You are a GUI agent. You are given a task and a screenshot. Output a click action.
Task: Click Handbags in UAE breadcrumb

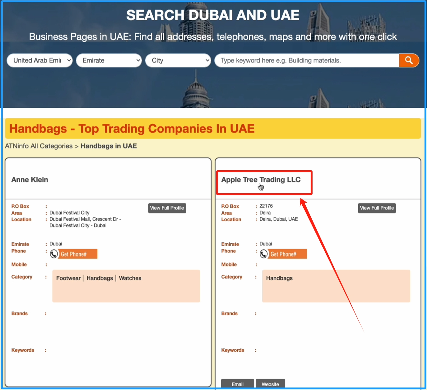(x=109, y=146)
